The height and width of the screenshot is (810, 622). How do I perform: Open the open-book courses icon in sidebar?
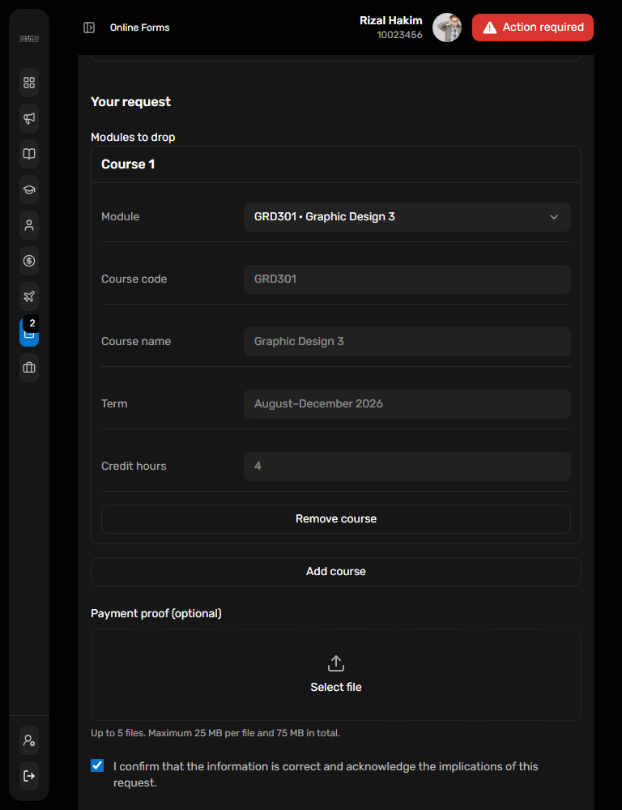pos(29,154)
